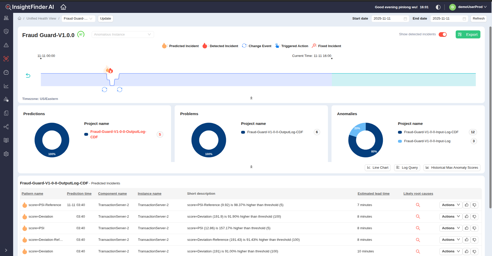The width and height of the screenshot is (492, 256).
Task: Click the Export button
Action: (x=468, y=35)
